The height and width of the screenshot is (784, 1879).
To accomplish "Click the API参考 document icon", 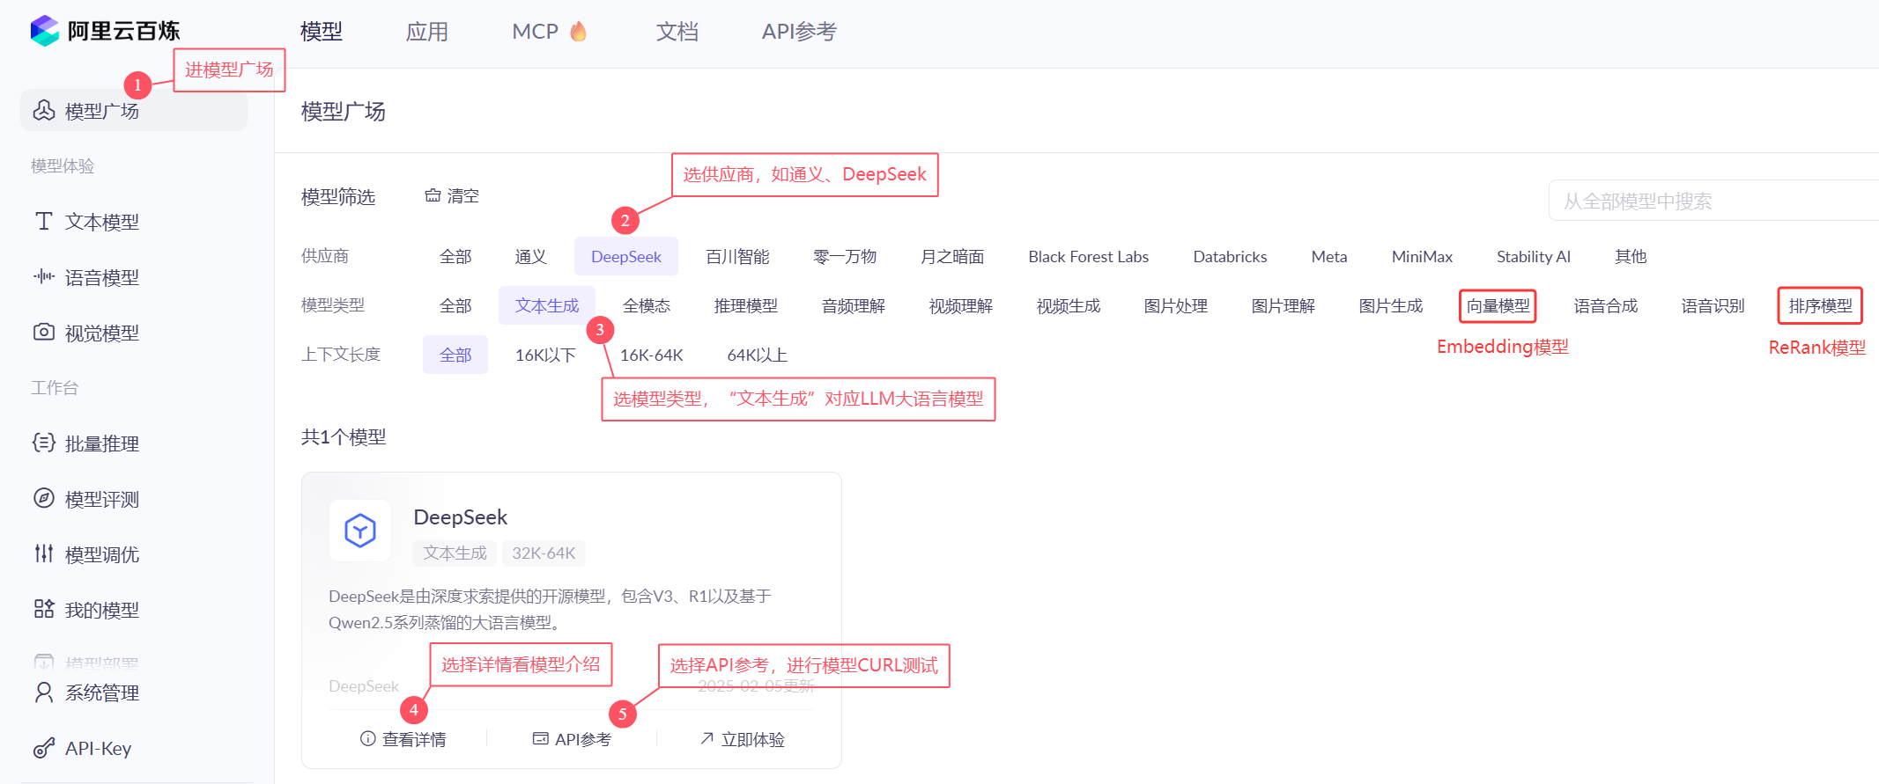I will coord(540,738).
